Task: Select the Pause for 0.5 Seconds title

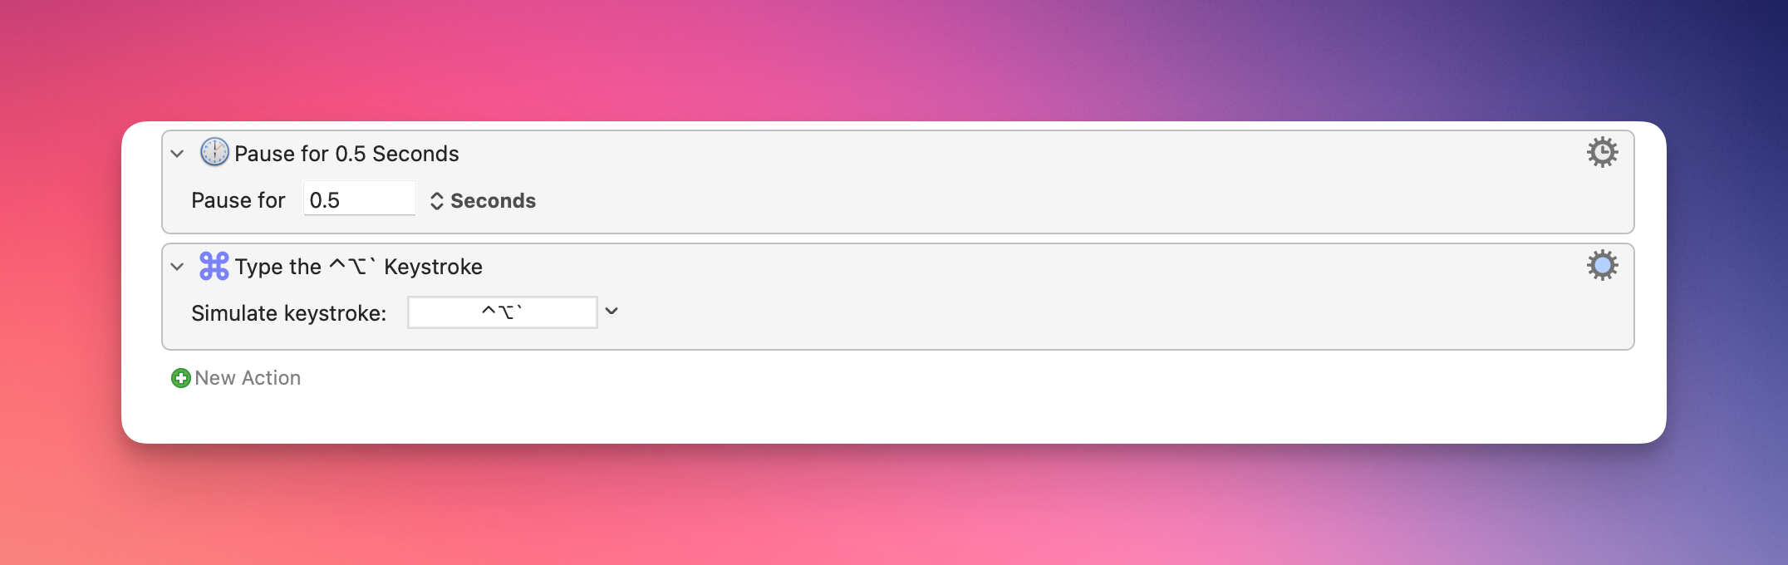Action: (x=346, y=154)
